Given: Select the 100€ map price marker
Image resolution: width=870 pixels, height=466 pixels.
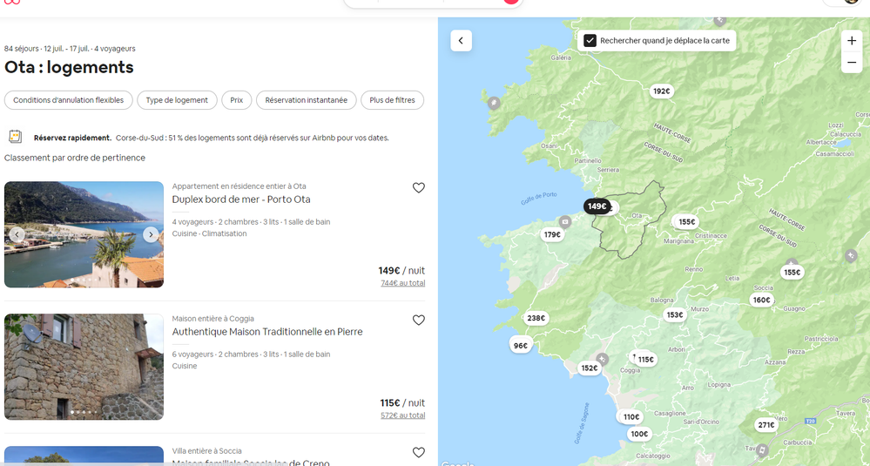Looking at the screenshot, I should pyautogui.click(x=639, y=434).
